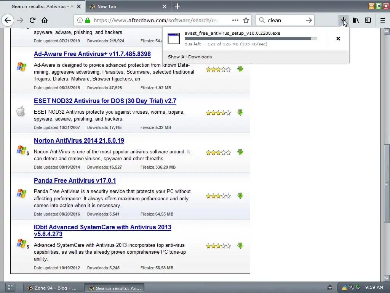
Task: Show site information icon in address bar
Action: click(x=80, y=20)
